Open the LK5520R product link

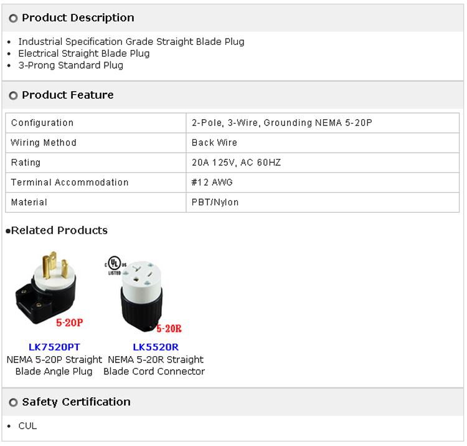[x=155, y=347]
